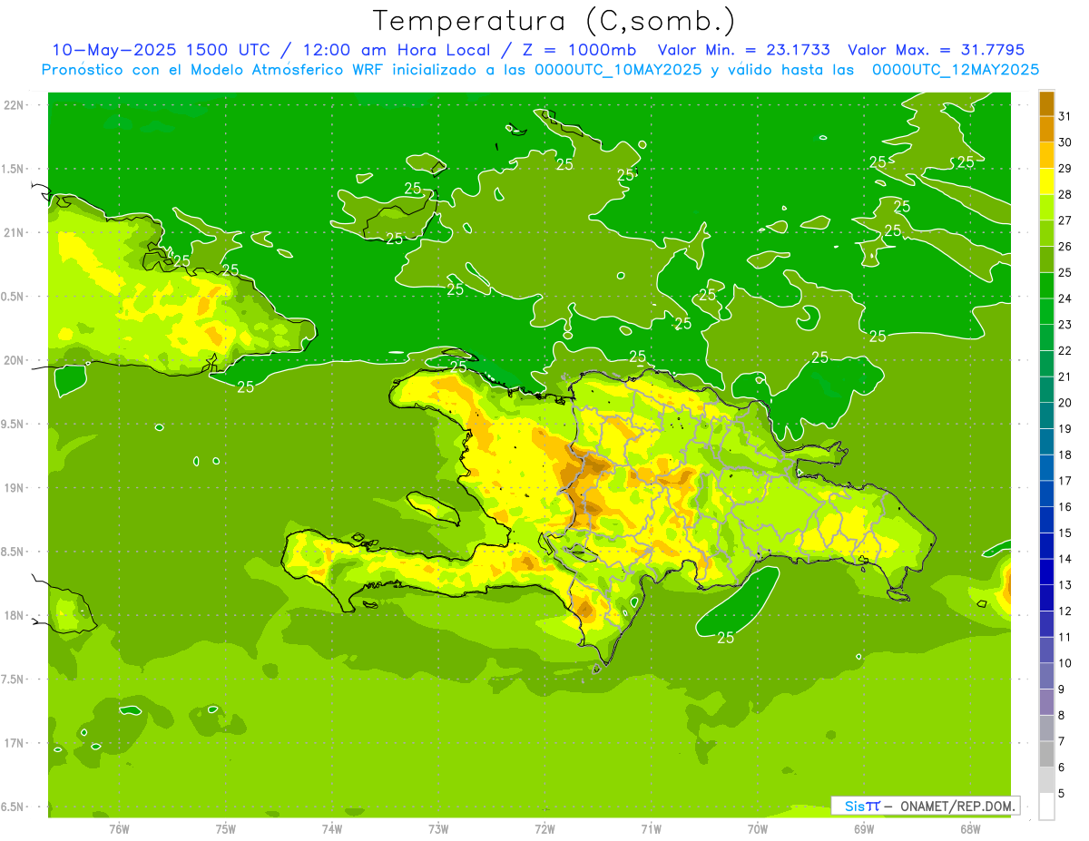Click the 9.5N latitude axis label

(x=14, y=424)
